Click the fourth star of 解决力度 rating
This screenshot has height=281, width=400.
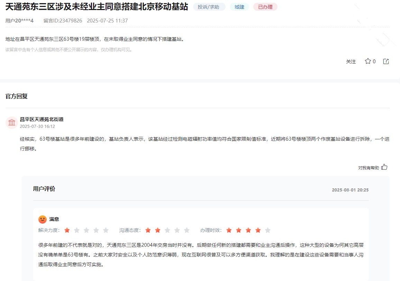click(96, 230)
